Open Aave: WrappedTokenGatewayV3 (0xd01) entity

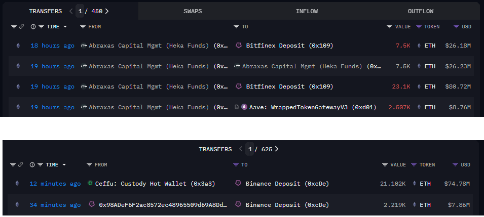tap(313, 107)
